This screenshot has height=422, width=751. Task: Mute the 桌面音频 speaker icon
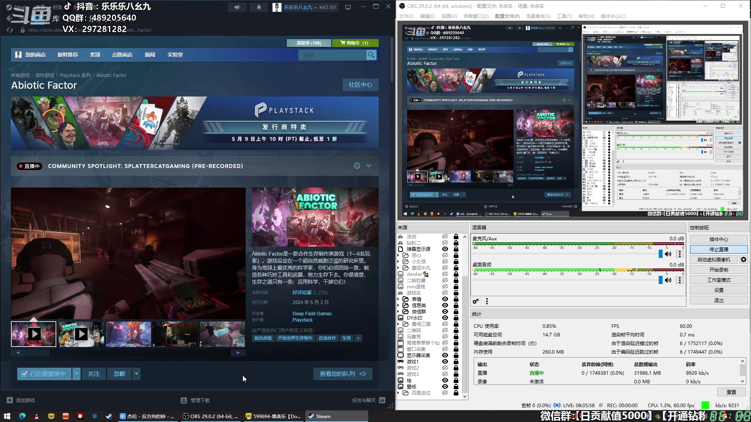point(668,280)
